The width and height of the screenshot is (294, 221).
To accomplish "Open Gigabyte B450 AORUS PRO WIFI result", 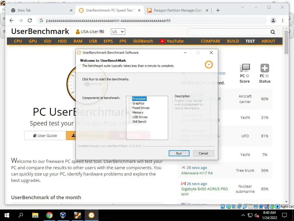I will (x=204, y=191).
